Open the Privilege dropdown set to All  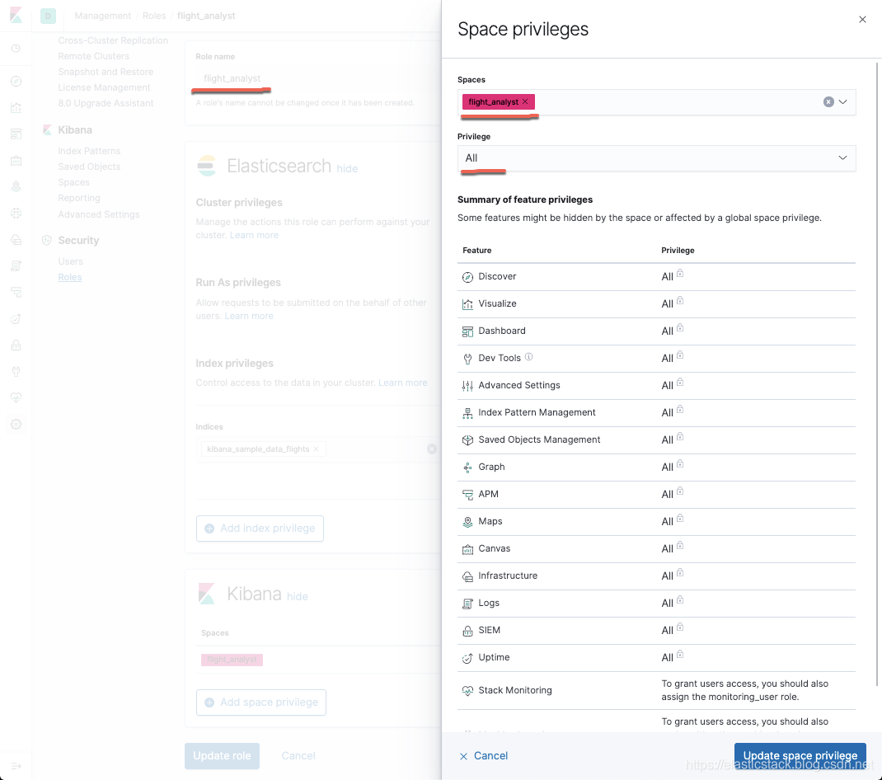(656, 158)
